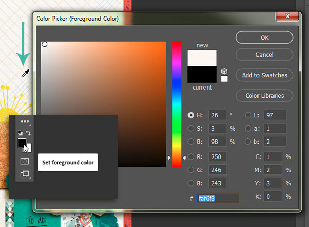Image resolution: width=309 pixels, height=227 pixels.
Task: Select the H hue radio button
Action: 191,115
